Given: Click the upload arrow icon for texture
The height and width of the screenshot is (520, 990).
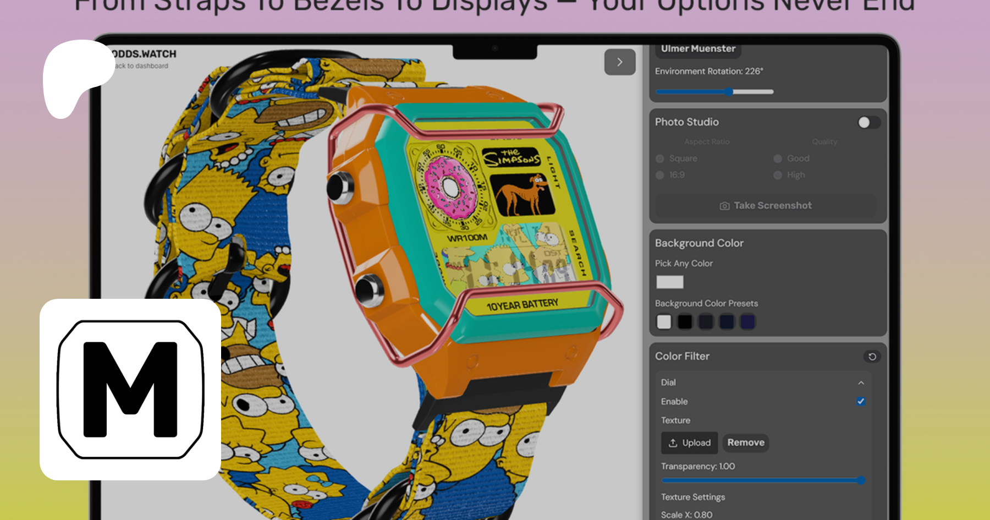Looking at the screenshot, I should 673,443.
